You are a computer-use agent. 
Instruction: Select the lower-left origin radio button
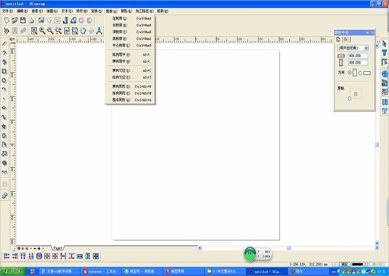[350, 98]
